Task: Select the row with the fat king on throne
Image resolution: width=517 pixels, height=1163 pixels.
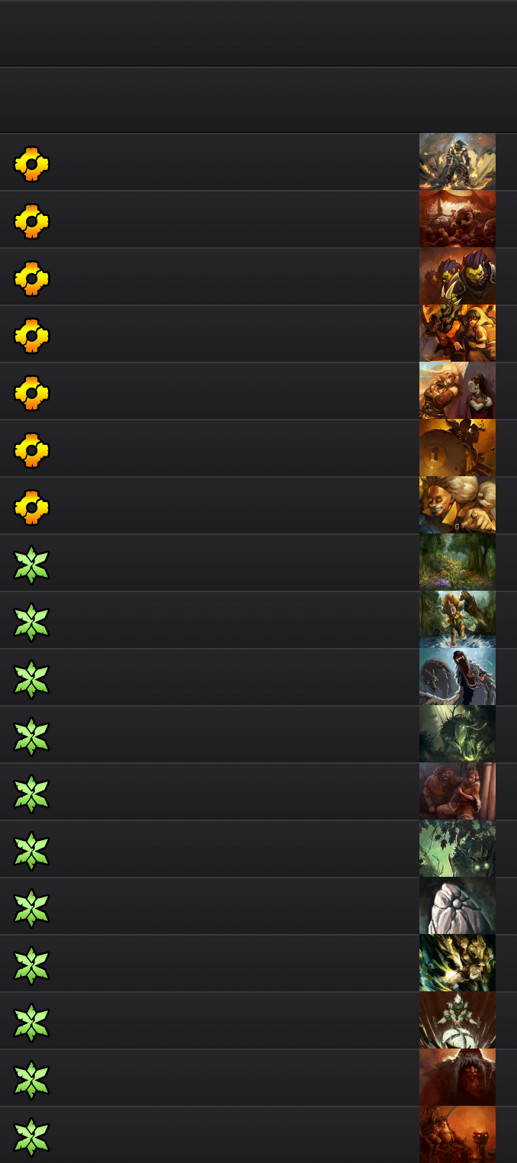Action: [258, 1135]
